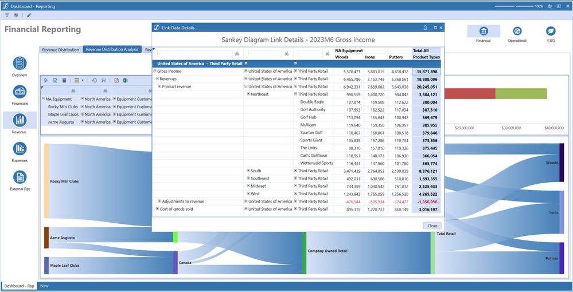Collapse NA Equipment in background grid
Viewport: 573px width, 292px height.
(x=44, y=99)
